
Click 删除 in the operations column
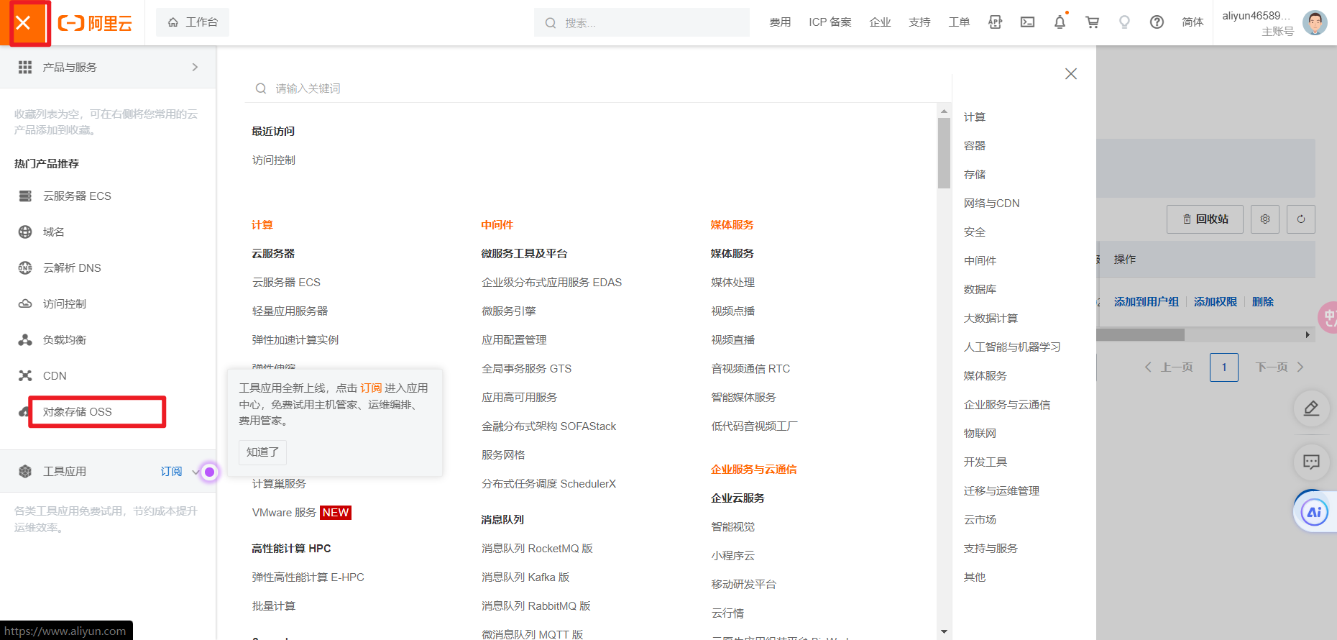[1263, 301]
